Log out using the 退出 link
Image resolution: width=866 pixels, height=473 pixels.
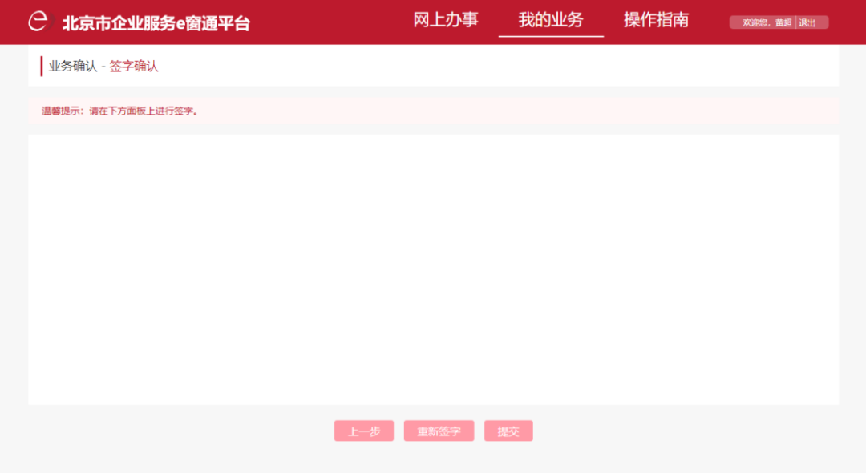tap(807, 22)
